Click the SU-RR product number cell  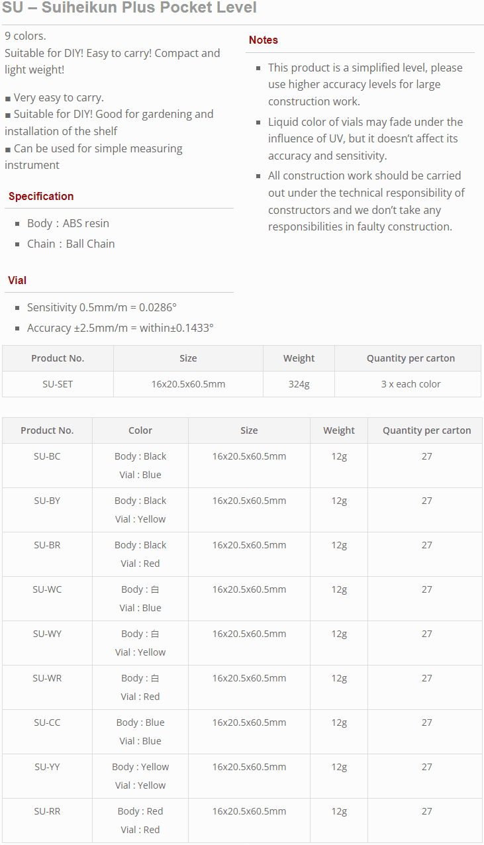(x=47, y=820)
